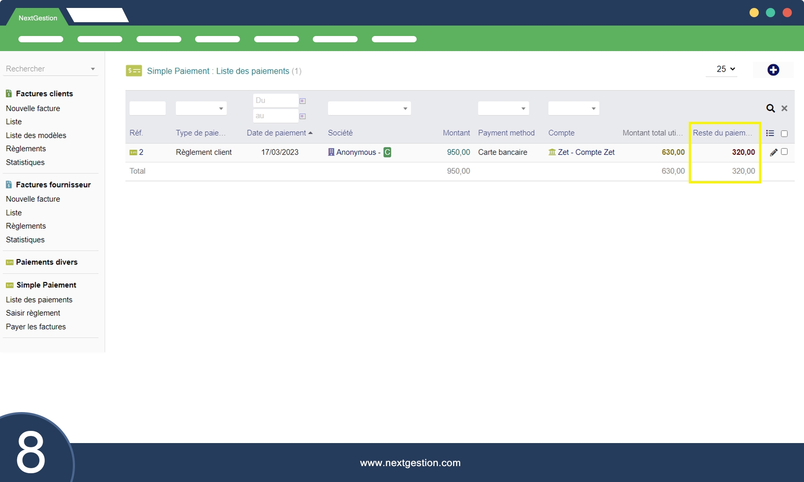Tick the select-all checkbox in the table header

pos(784,134)
